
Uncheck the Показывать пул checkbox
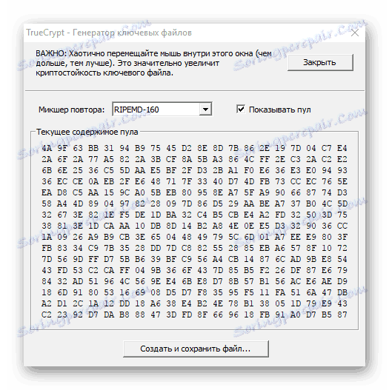241,110
